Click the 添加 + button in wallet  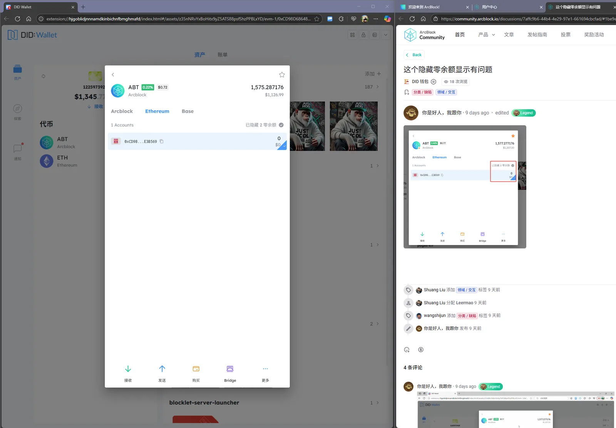[373, 74]
